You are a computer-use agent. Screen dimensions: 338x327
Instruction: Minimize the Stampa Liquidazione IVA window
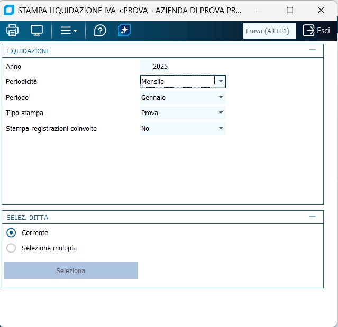(259, 10)
